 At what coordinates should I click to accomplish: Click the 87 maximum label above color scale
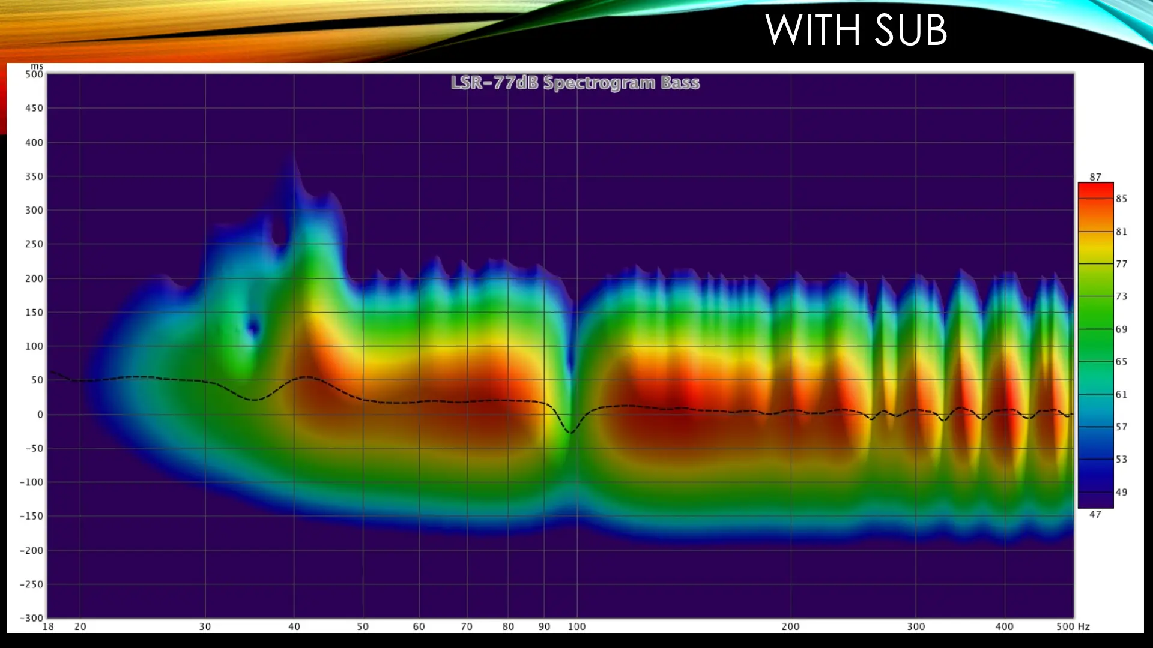[1095, 177]
